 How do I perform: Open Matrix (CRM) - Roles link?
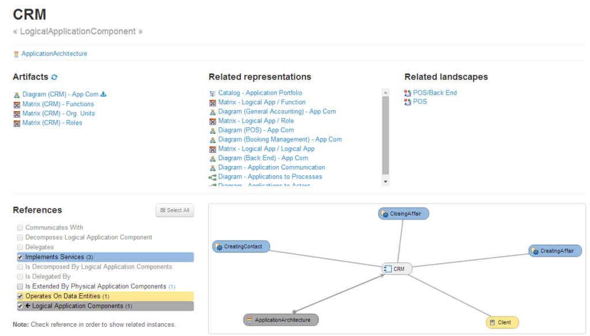coord(52,123)
